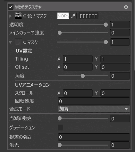
Task: Open the 合成モード dropdown showing 加算
Action: 94,109
